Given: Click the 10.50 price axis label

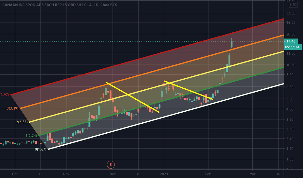Looking at the screenshot, I should click(x=291, y=65).
